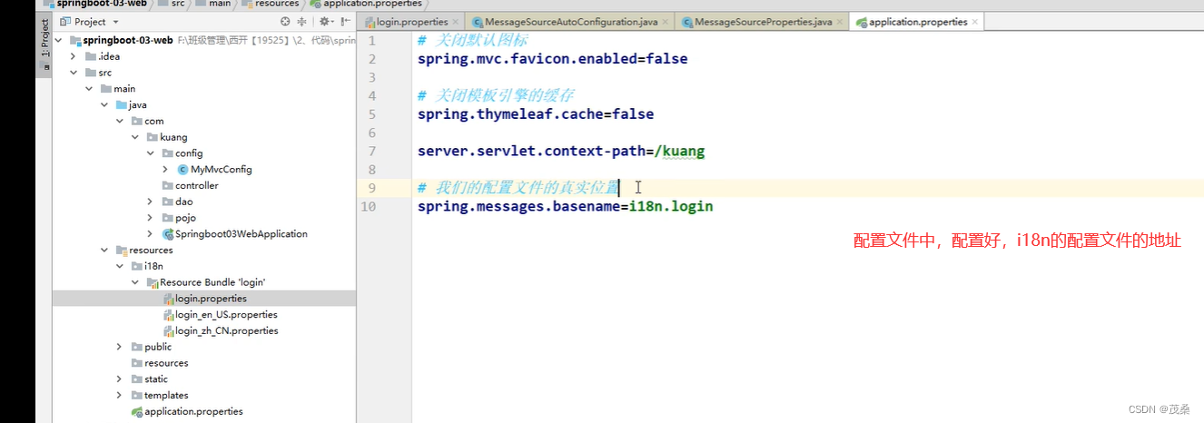Click the application.properties Spring leaf icon in tree
The image size is (1204, 423).
point(136,411)
